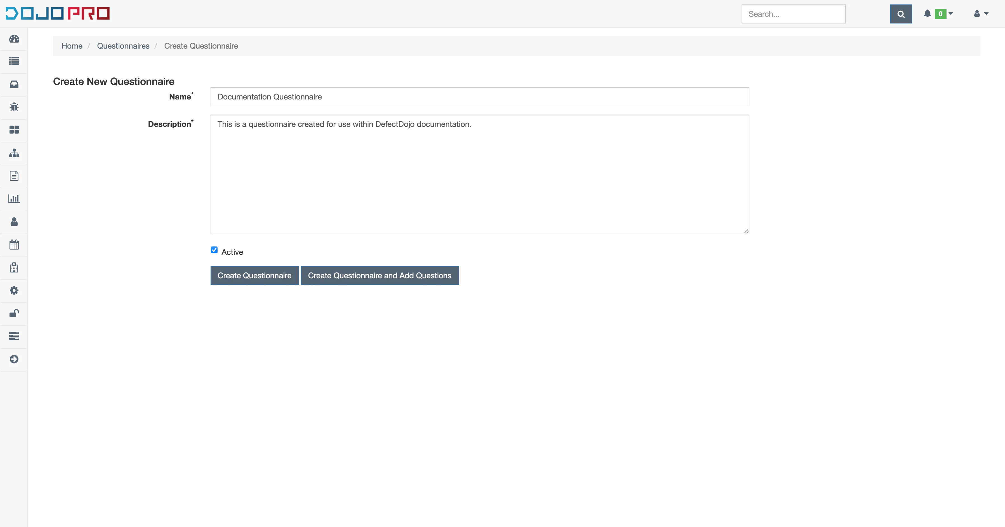Screen dimensions: 1005x527
Task: Open the Engagements inbox icon in sidebar
Action: click(x=14, y=84)
